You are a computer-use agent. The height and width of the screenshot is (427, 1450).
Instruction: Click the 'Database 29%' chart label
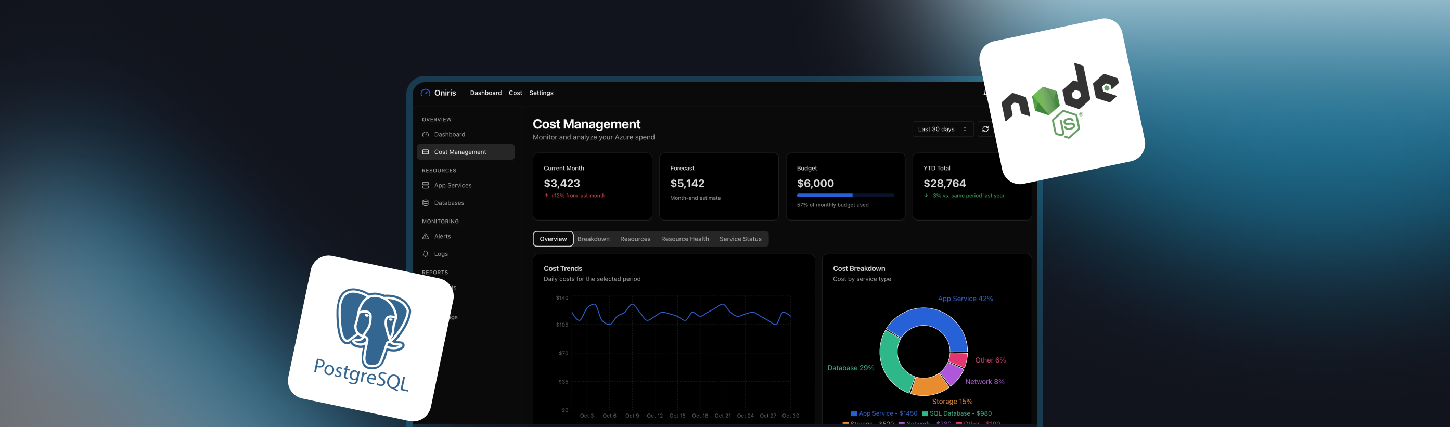(x=851, y=368)
